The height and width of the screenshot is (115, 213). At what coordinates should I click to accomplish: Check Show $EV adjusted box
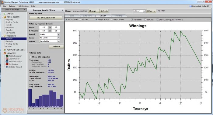[x=30, y=57]
